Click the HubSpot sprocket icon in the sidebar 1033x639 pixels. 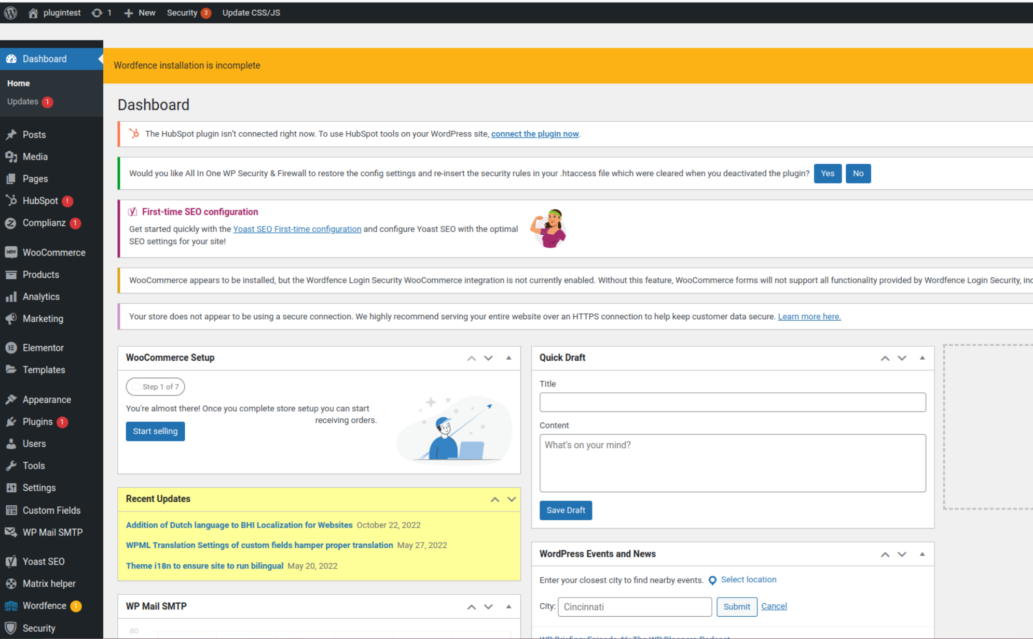point(11,201)
